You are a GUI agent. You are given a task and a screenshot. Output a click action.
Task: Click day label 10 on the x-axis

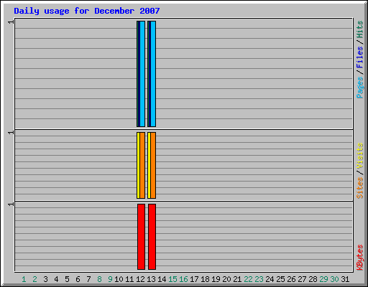pos(119,279)
